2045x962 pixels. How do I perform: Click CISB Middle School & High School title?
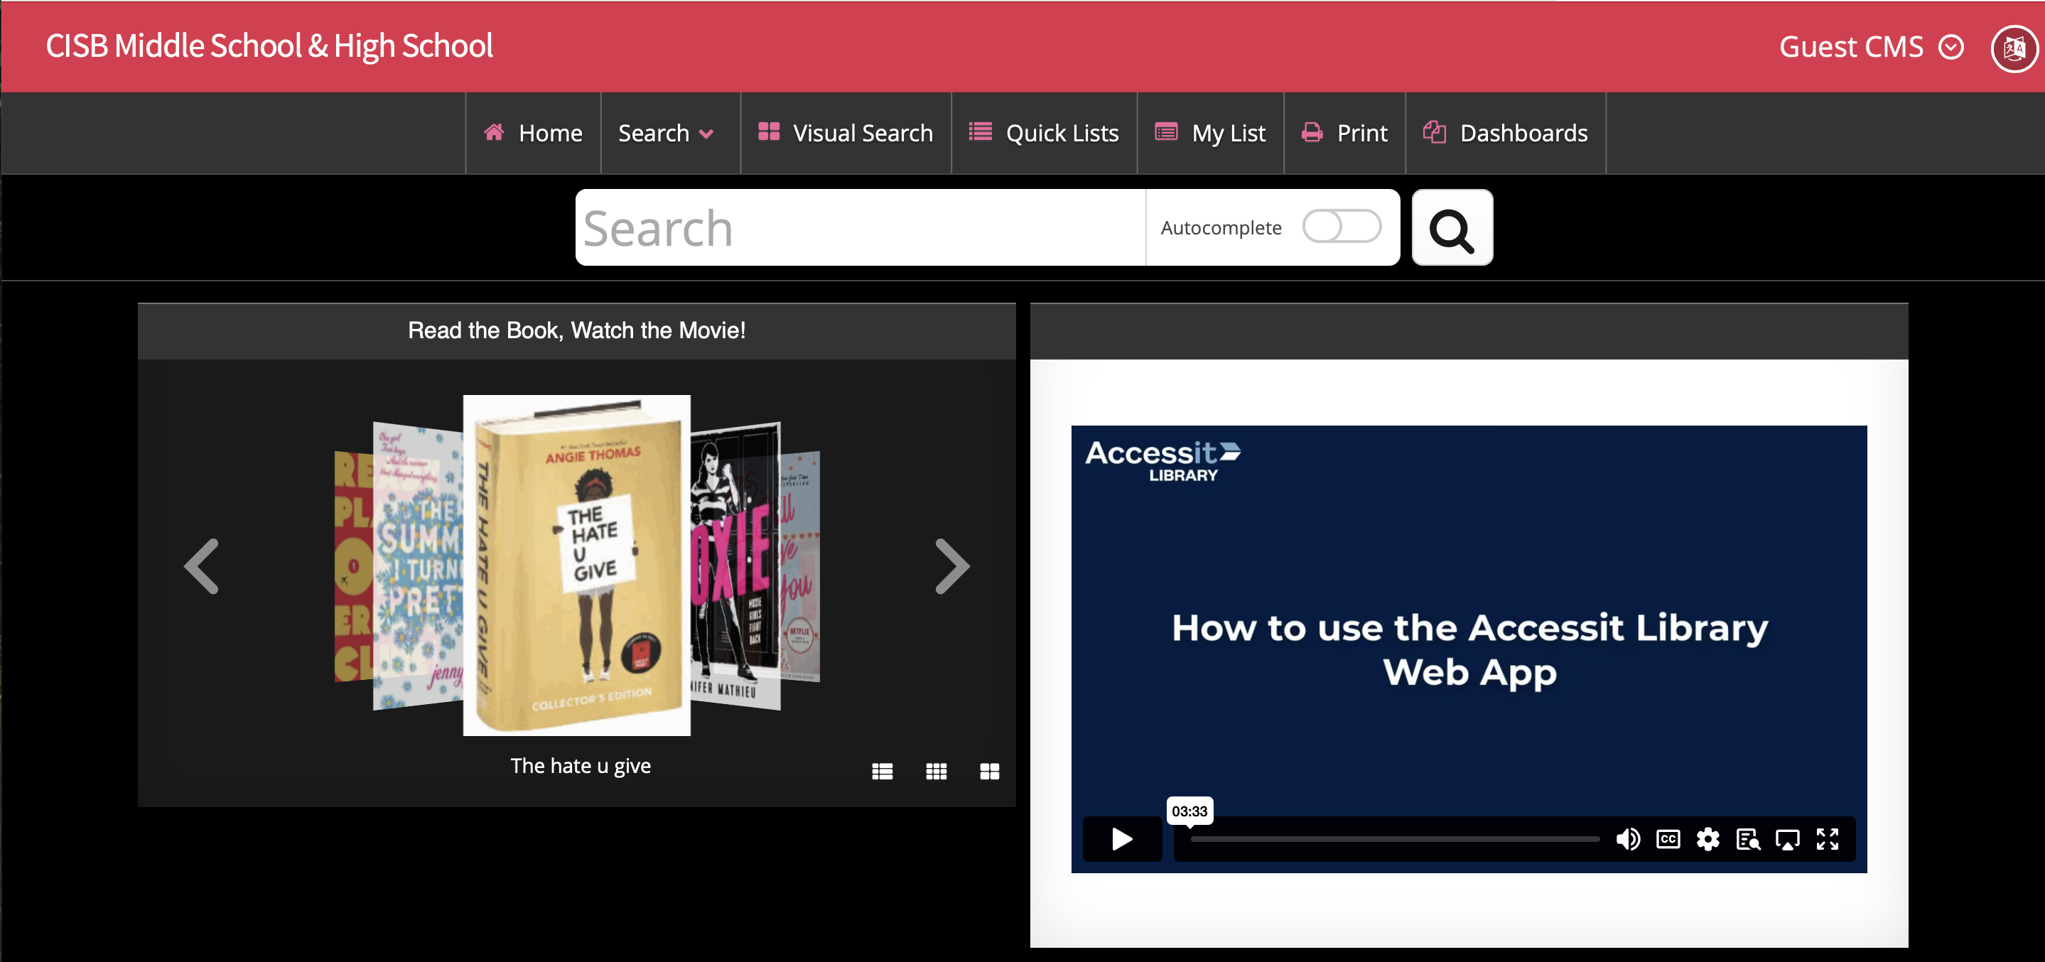[x=269, y=46]
